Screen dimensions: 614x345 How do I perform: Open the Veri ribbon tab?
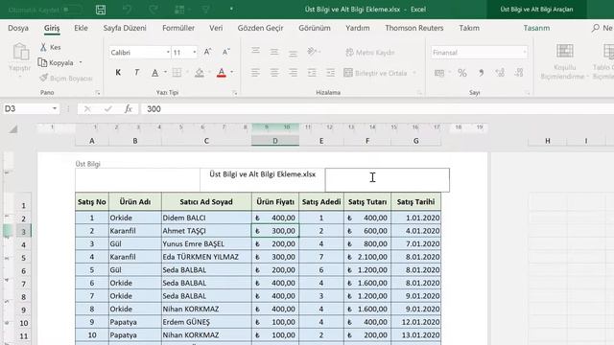(x=216, y=28)
